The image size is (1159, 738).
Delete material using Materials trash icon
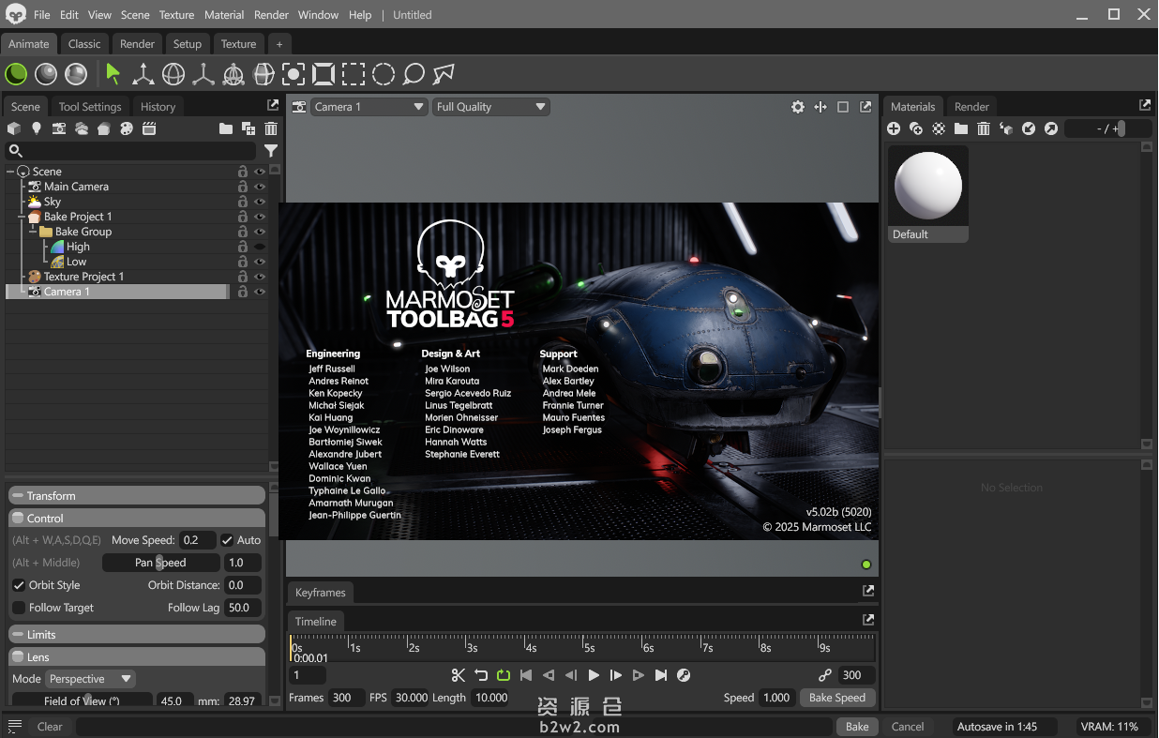click(984, 128)
